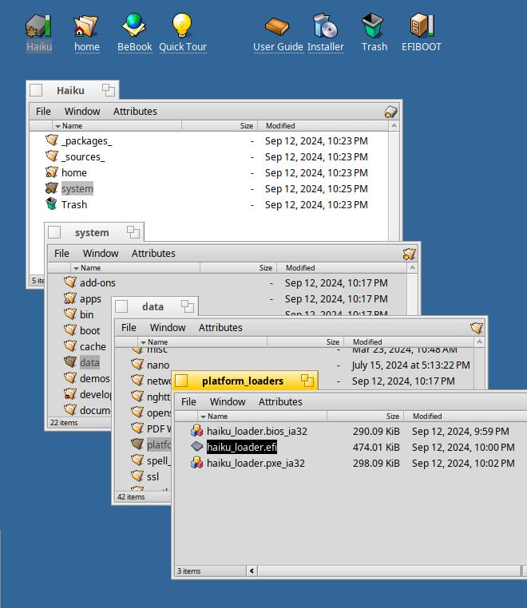Select the add-ons folder icon in system window
Viewport: 527px width, 608px height.
point(69,282)
